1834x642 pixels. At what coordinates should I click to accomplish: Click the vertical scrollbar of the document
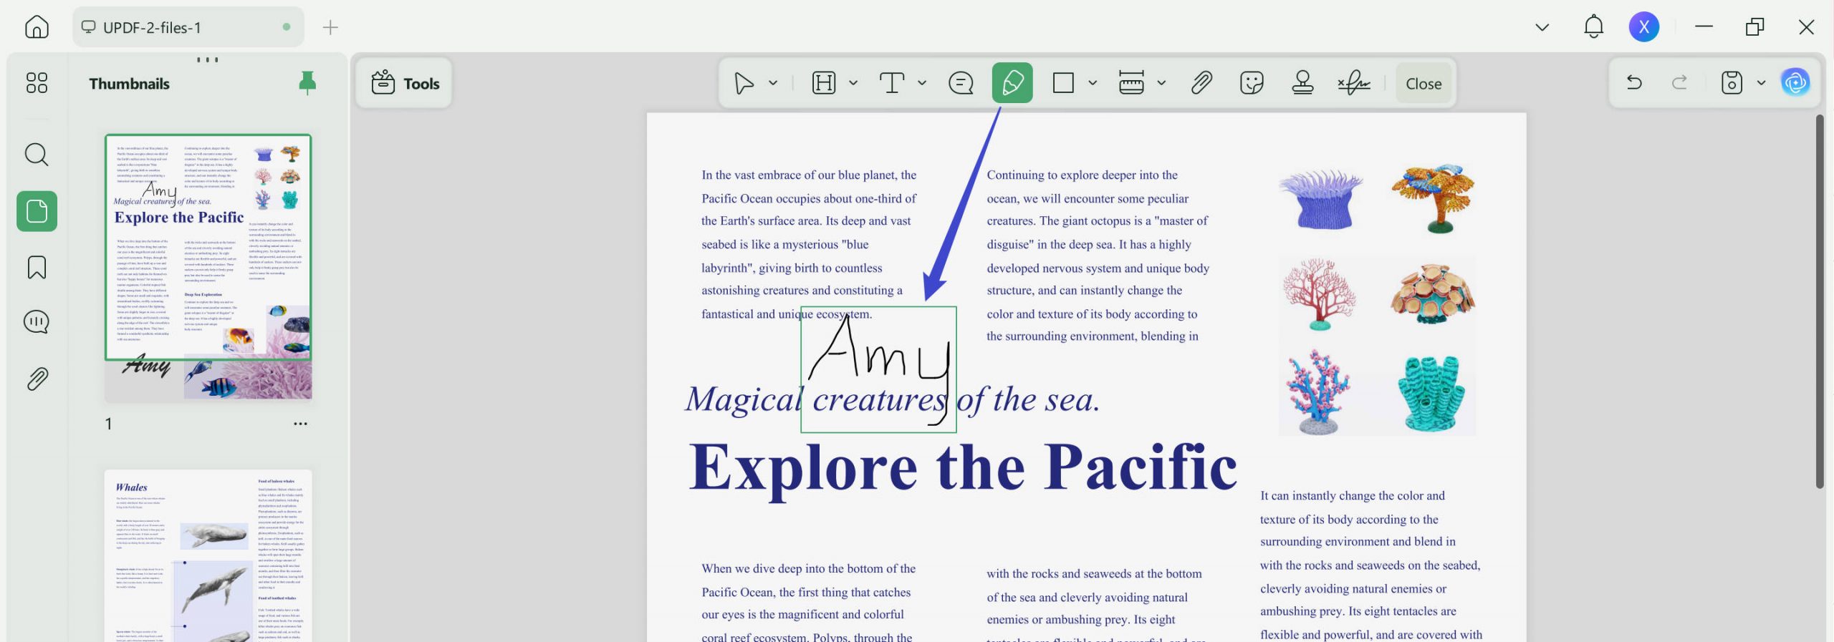(x=1820, y=301)
